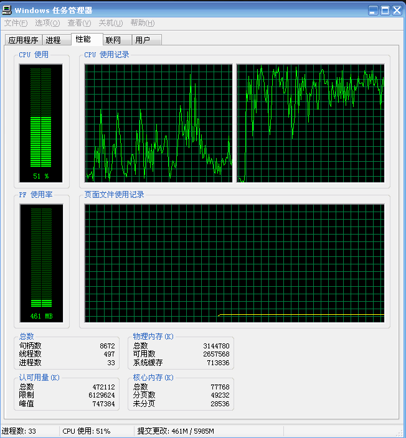Click the first CPU usage history graph
406x438 pixels.
(x=159, y=123)
